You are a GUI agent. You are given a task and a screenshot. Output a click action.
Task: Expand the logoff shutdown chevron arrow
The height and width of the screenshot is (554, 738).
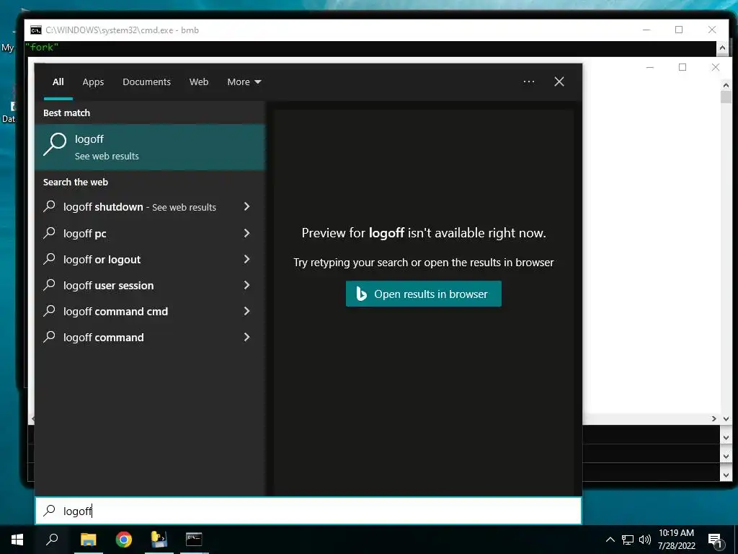pos(246,206)
